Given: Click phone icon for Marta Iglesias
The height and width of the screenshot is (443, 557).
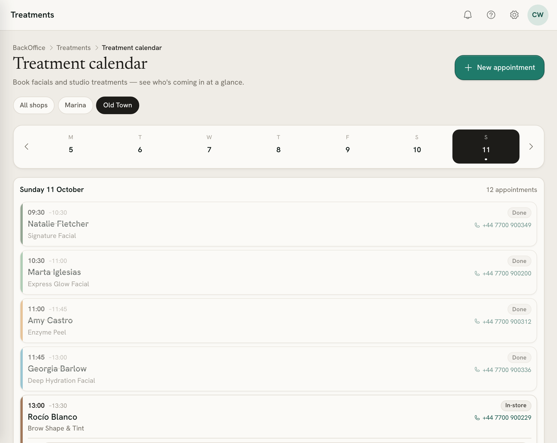Looking at the screenshot, I should click(477, 273).
